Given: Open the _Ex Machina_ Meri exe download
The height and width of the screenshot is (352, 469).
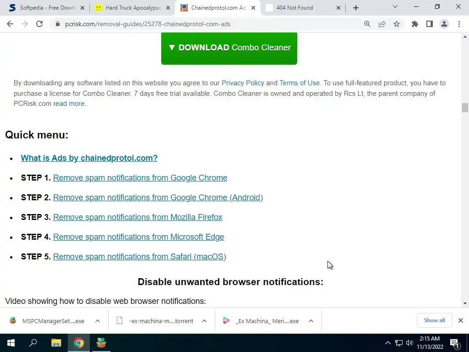Looking at the screenshot, I should pos(261,321).
